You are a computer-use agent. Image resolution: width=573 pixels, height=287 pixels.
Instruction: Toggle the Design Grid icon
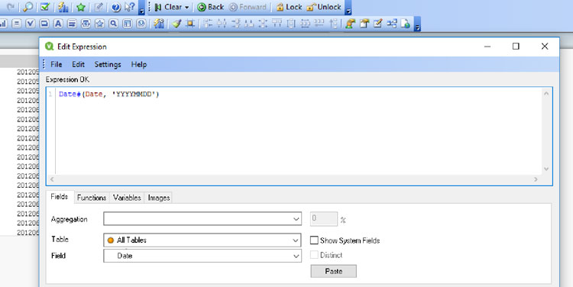pyautogui.click(x=190, y=24)
